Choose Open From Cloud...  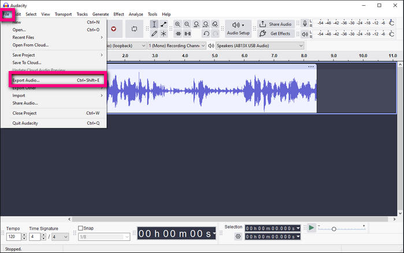coord(57,45)
